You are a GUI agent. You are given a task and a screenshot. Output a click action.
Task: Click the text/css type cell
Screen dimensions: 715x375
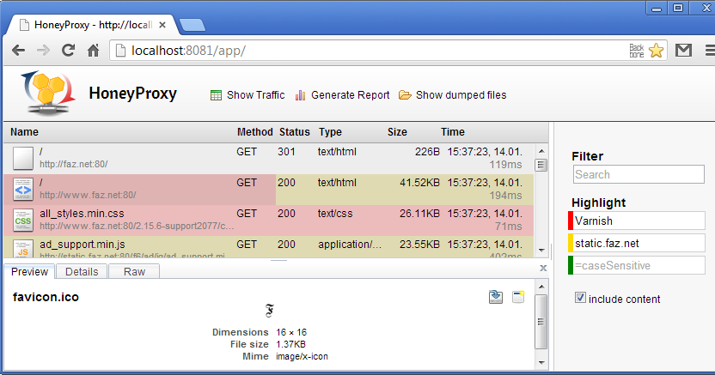click(335, 214)
